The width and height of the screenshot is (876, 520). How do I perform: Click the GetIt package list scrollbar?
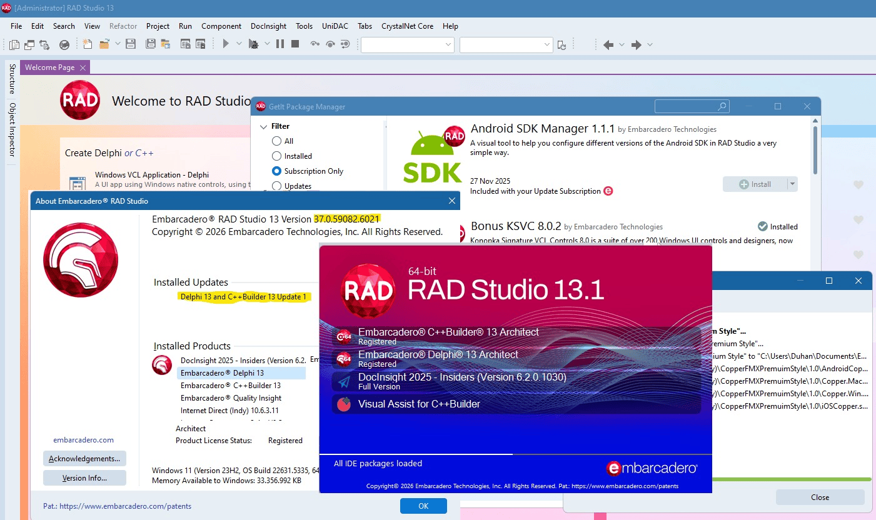click(x=815, y=150)
